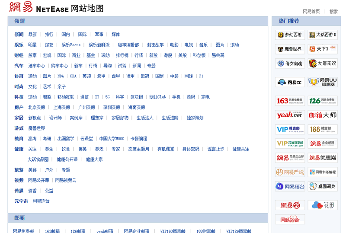Open 科创板 in the finance row
The image size is (346, 233).
pos(199,55)
